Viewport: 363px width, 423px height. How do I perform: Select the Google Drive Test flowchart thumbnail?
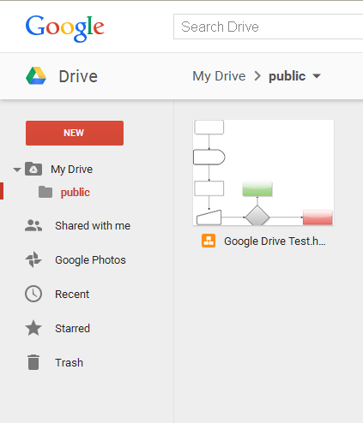click(263, 173)
